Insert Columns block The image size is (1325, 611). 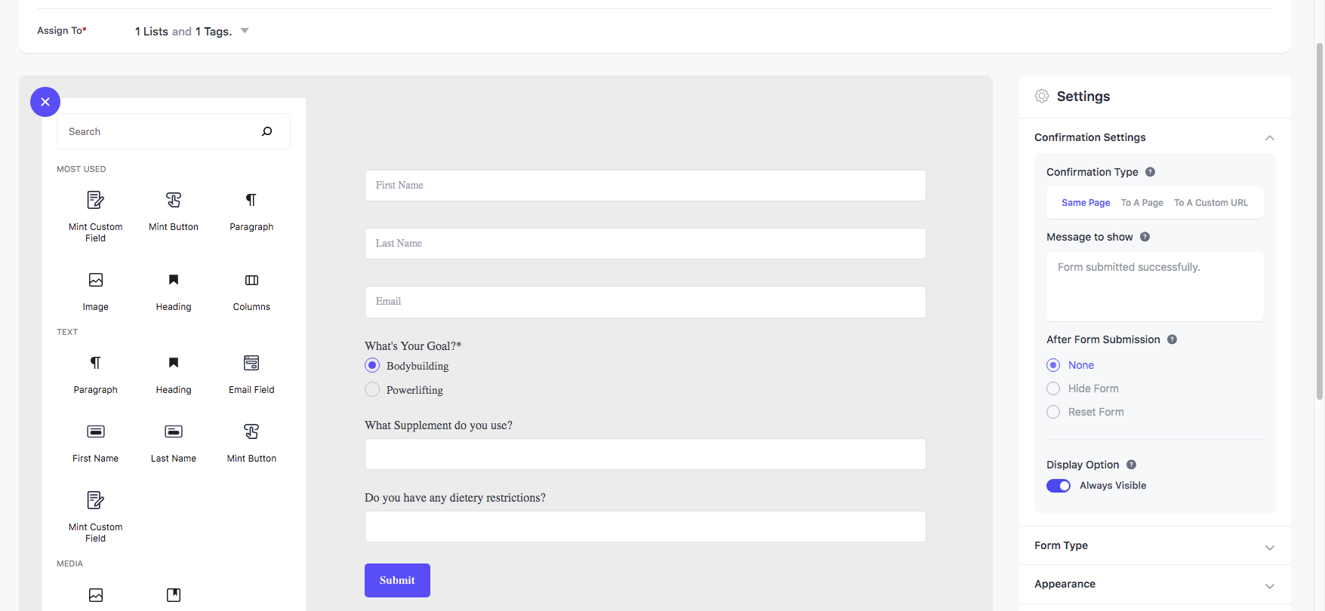point(251,291)
